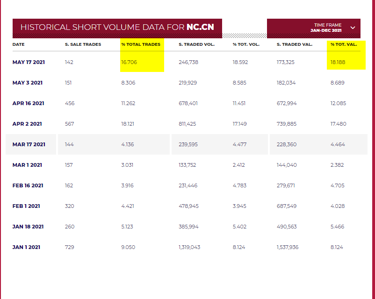The image size is (375, 299).
Task: Click the % TOT. VOL. column header
Action: pyautogui.click(x=246, y=44)
